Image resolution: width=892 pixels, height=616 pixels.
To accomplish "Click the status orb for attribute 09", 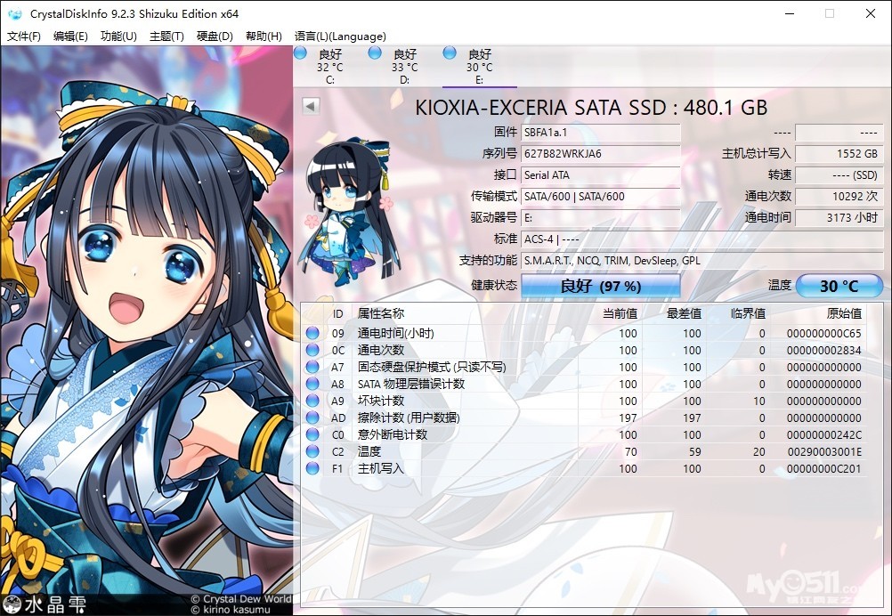I will click(x=312, y=334).
